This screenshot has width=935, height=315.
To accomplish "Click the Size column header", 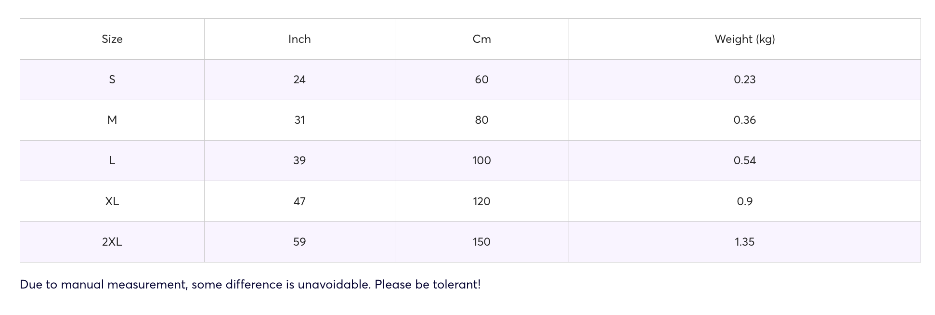I will pyautogui.click(x=112, y=39).
